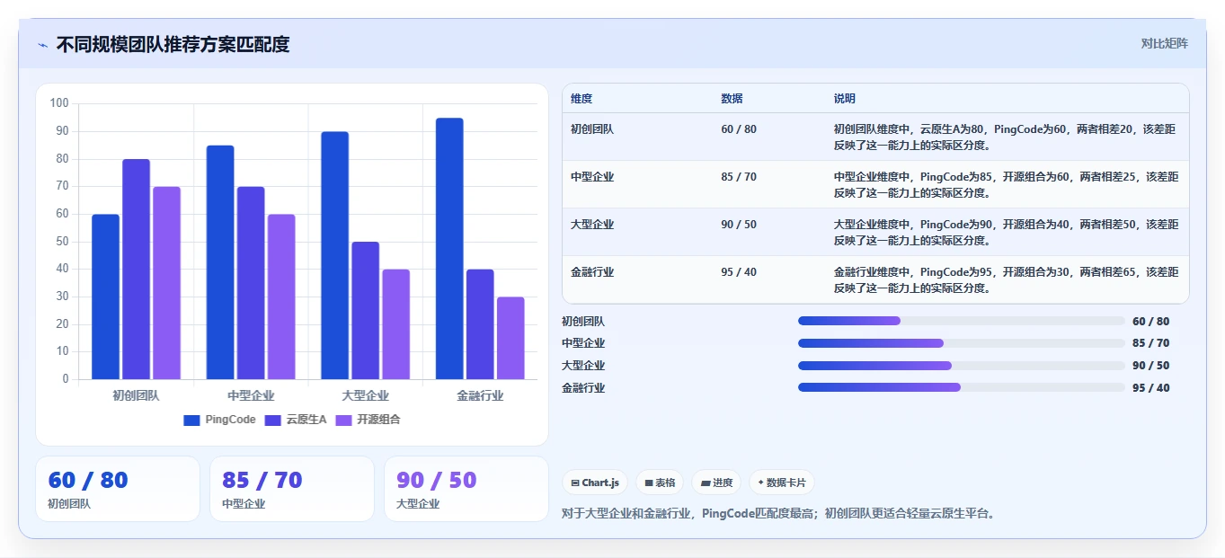Click the 云原生A bar for 金融行业
Screen dimensions: 1225x558
[480, 324]
